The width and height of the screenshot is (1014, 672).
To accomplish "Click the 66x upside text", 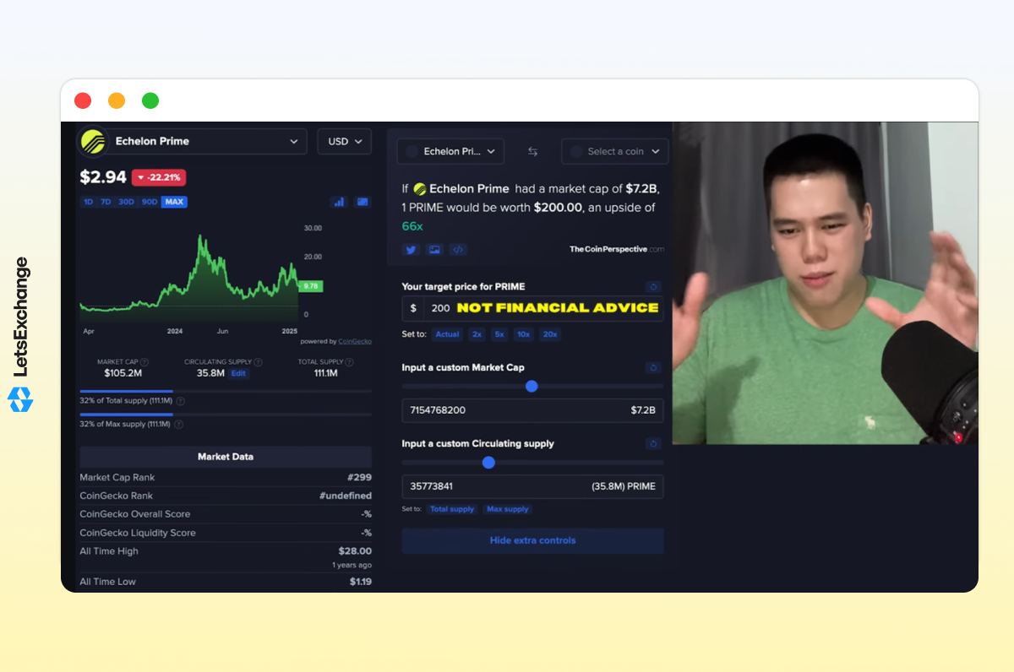I will (x=412, y=227).
